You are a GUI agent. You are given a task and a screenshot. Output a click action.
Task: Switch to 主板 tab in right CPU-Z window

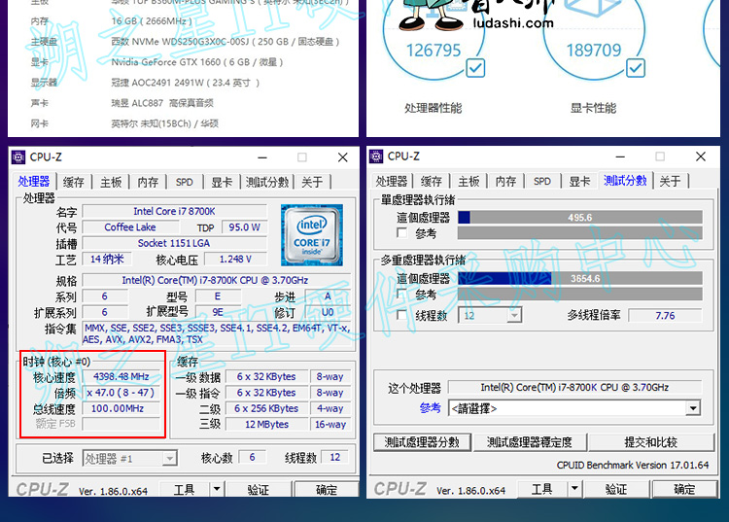pyautogui.click(x=469, y=181)
